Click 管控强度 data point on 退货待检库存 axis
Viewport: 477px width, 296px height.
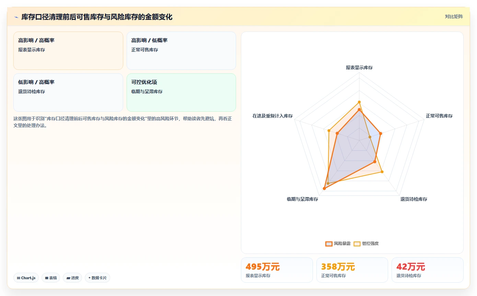coord(382,172)
